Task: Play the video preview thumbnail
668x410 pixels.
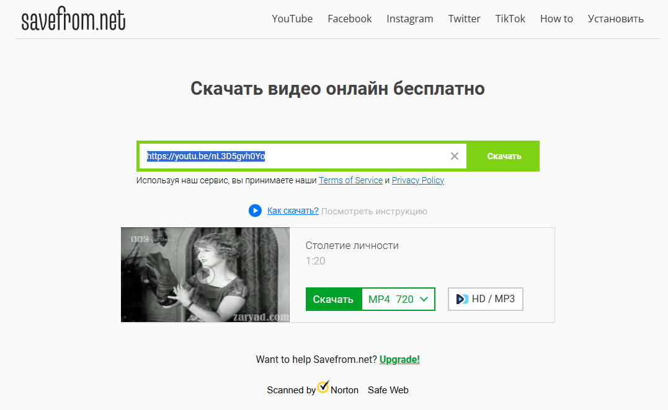Action: tap(205, 275)
